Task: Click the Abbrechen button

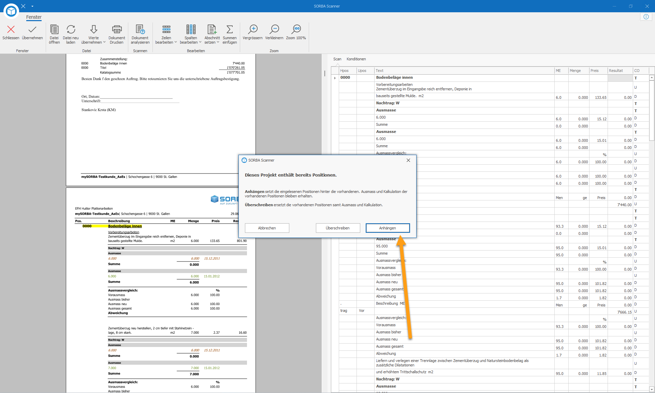Action: click(x=267, y=228)
